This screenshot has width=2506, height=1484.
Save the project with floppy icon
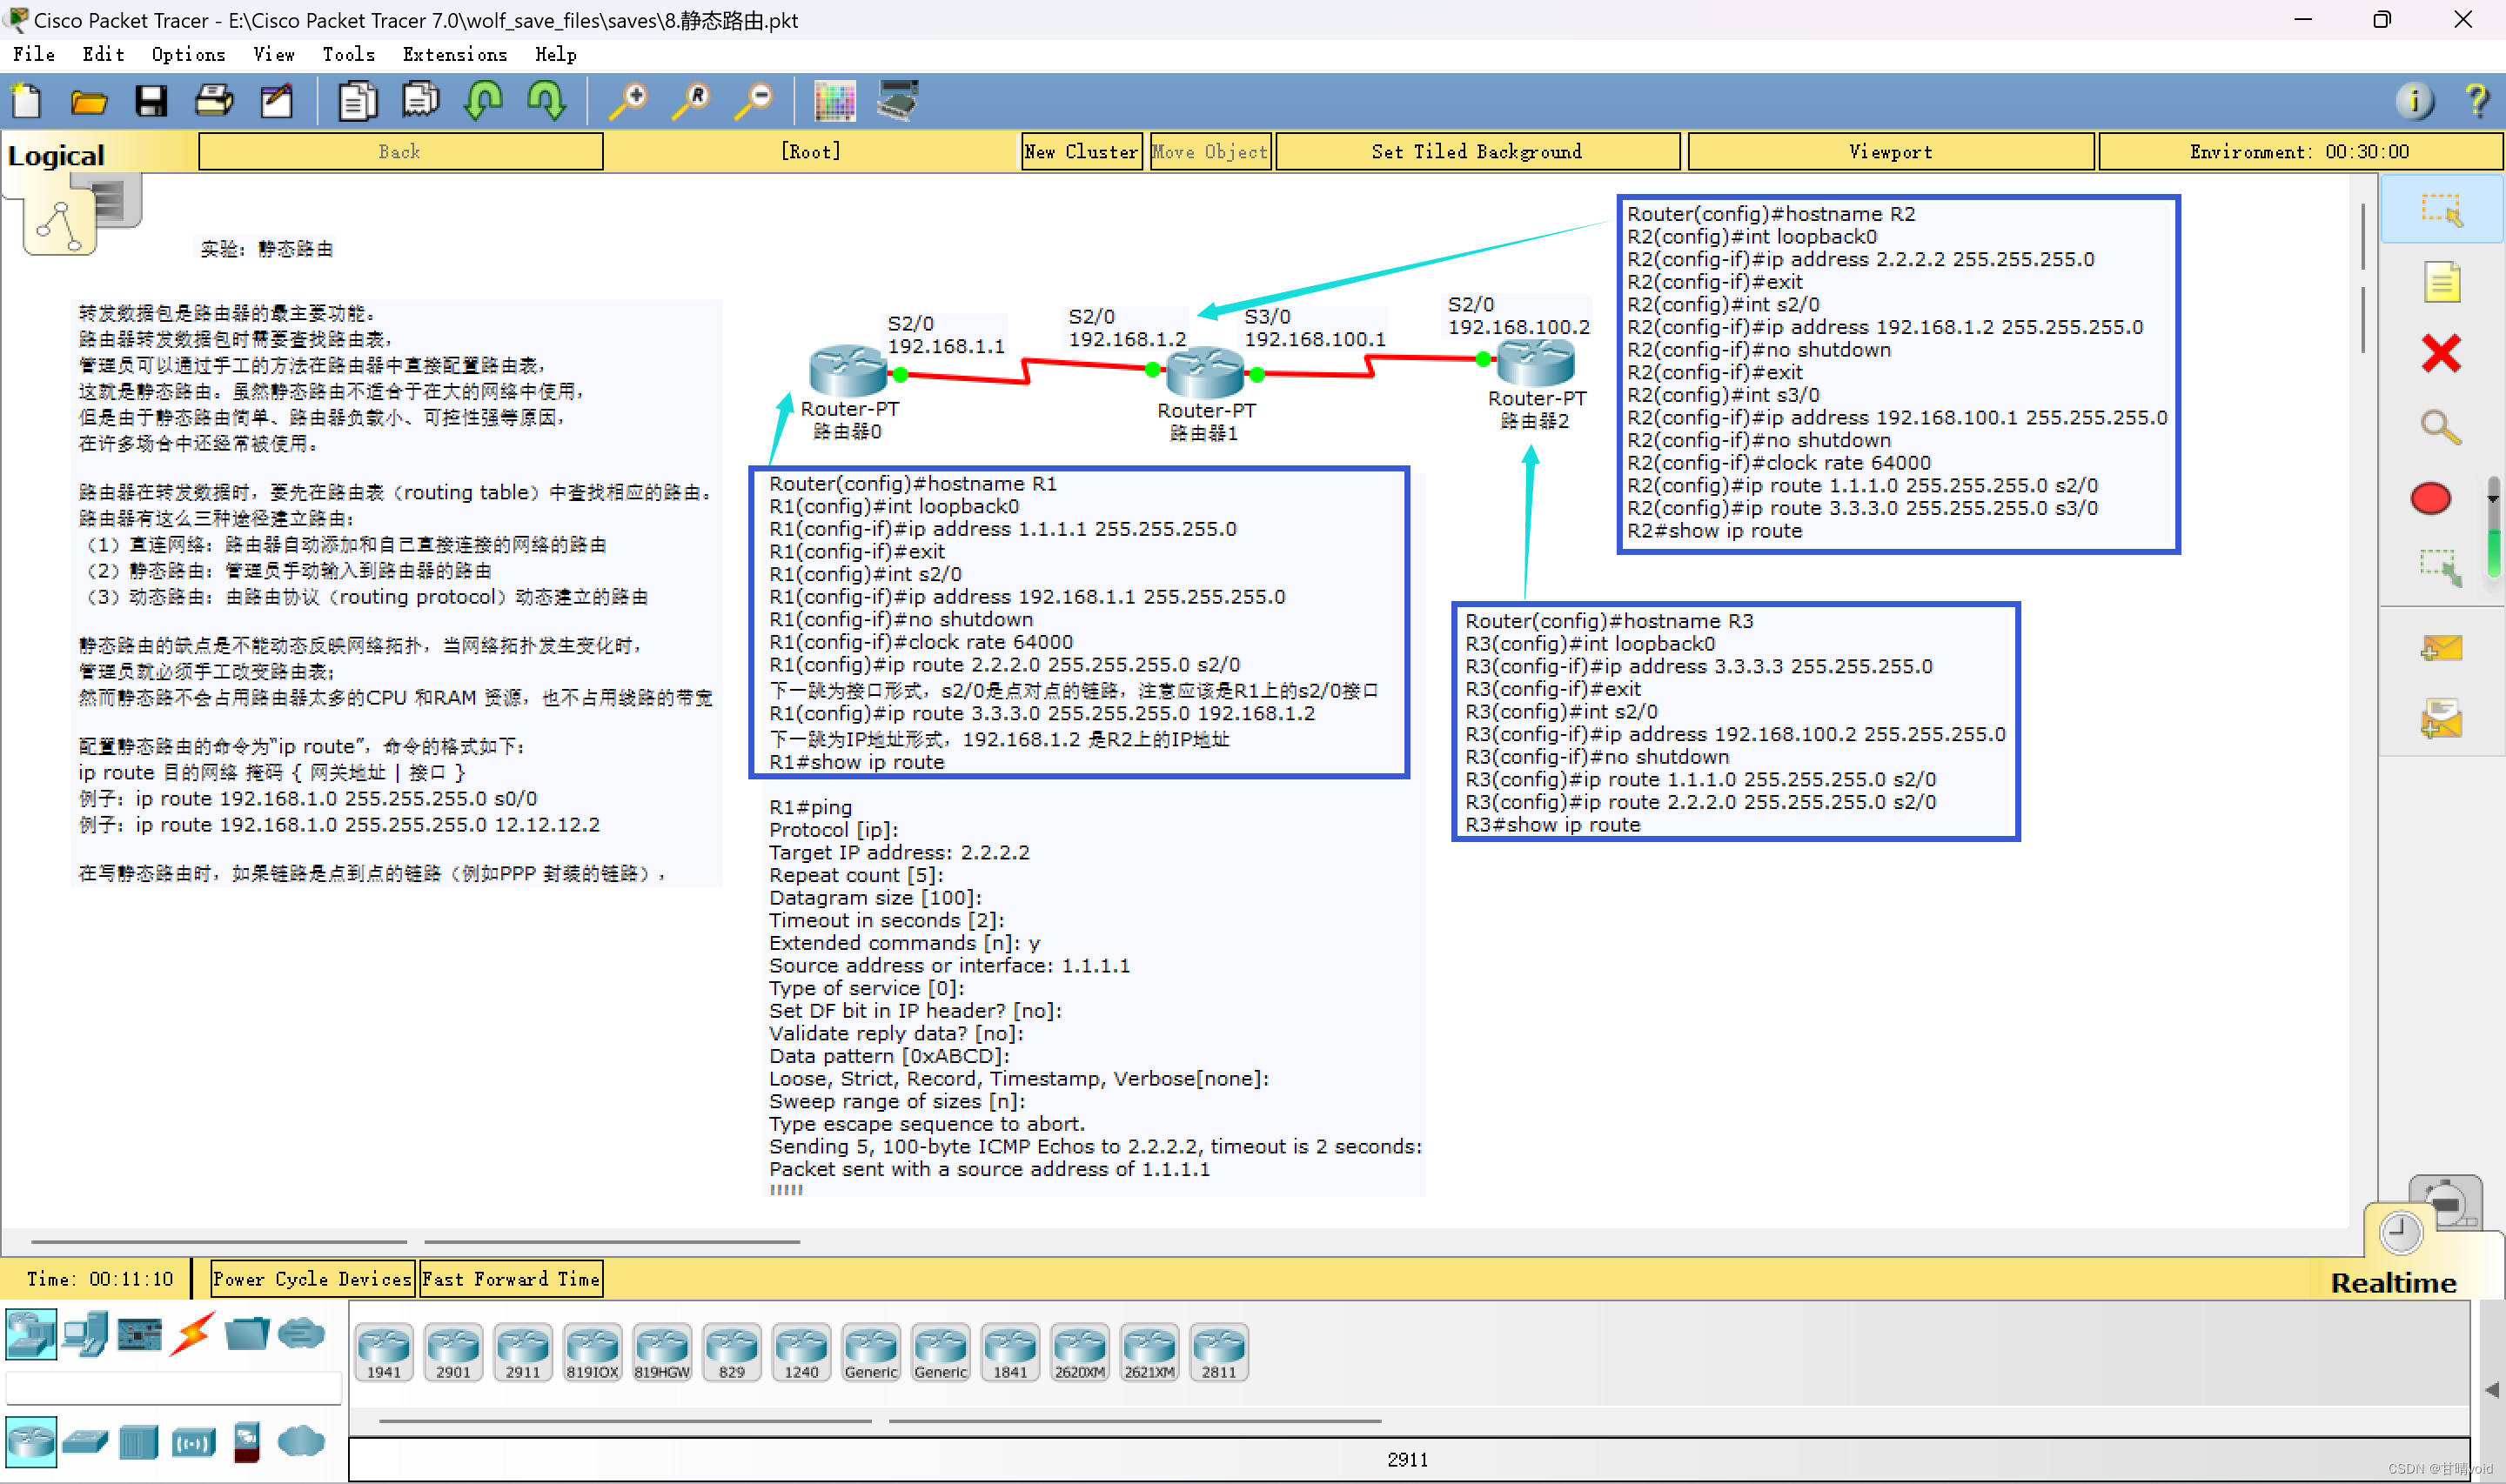click(151, 101)
